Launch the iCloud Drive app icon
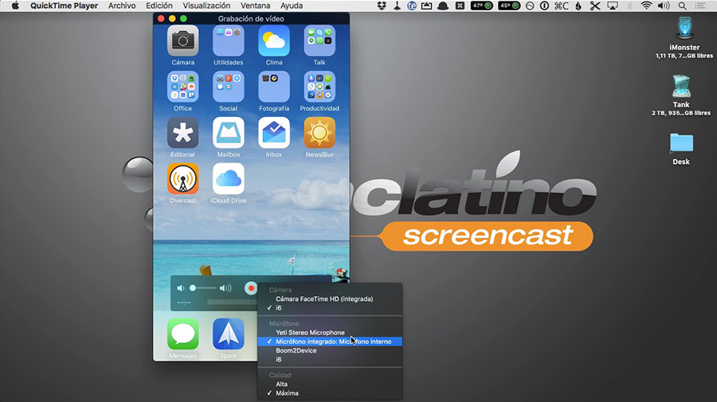 pos(228,179)
